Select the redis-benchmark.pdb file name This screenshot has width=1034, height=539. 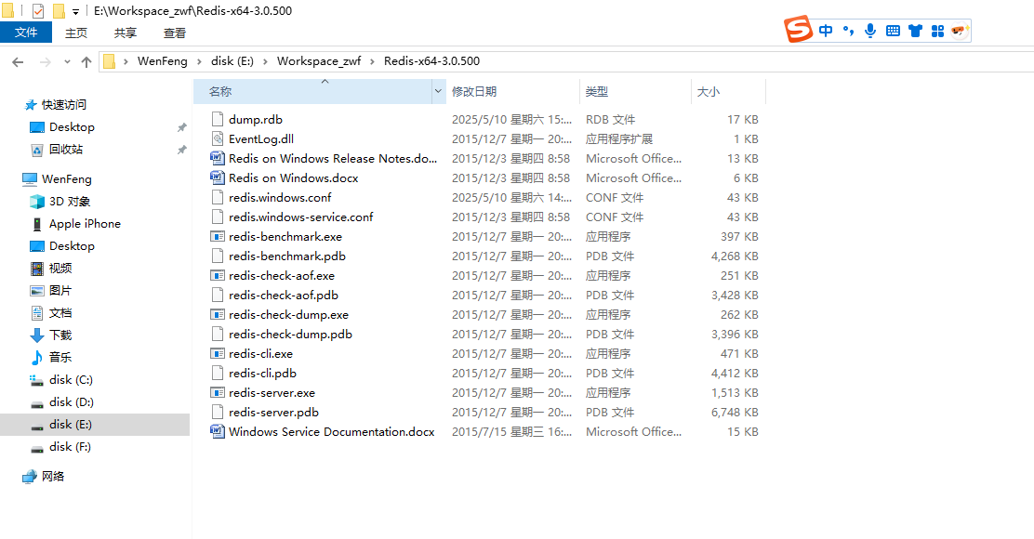pos(286,256)
